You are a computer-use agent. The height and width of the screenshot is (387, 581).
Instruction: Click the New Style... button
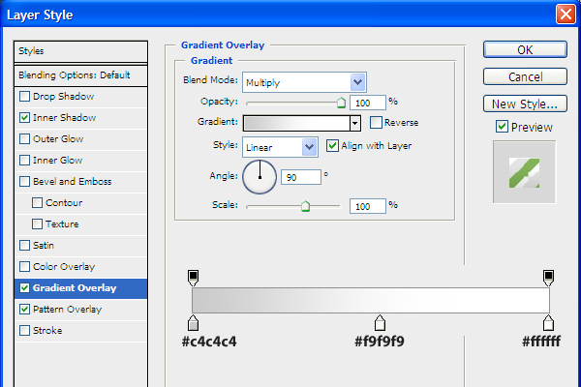tap(525, 104)
